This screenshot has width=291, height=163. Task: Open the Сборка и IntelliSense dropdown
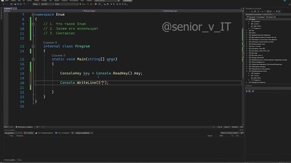coord(84,133)
